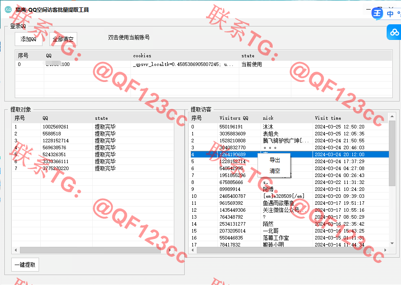Select visitor row 961569392 鱼遇雨欲愚渔
Viewport: 401px width, 285px height.
[x=290, y=203]
